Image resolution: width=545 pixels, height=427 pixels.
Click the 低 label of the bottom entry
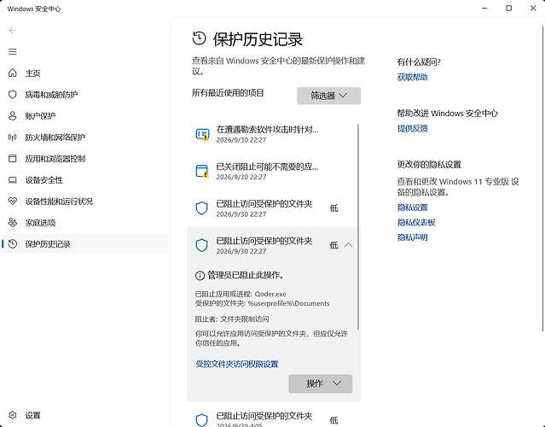point(333,420)
